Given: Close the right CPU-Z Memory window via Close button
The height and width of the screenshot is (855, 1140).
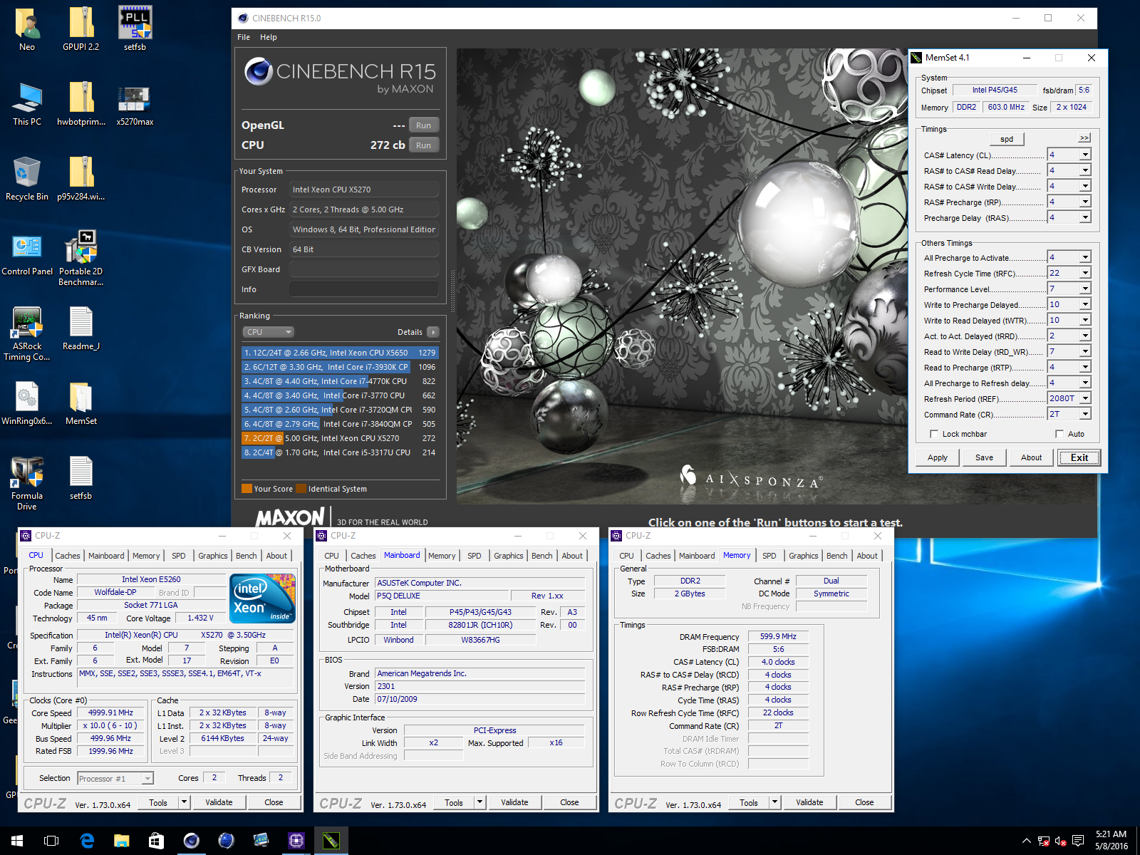Looking at the screenshot, I should click(x=864, y=802).
